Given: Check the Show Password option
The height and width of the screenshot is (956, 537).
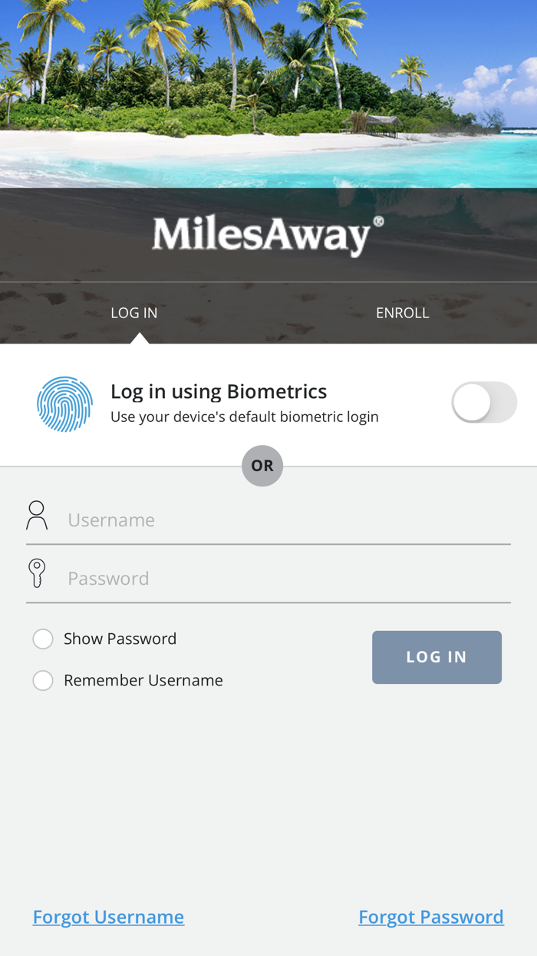Looking at the screenshot, I should (x=43, y=639).
